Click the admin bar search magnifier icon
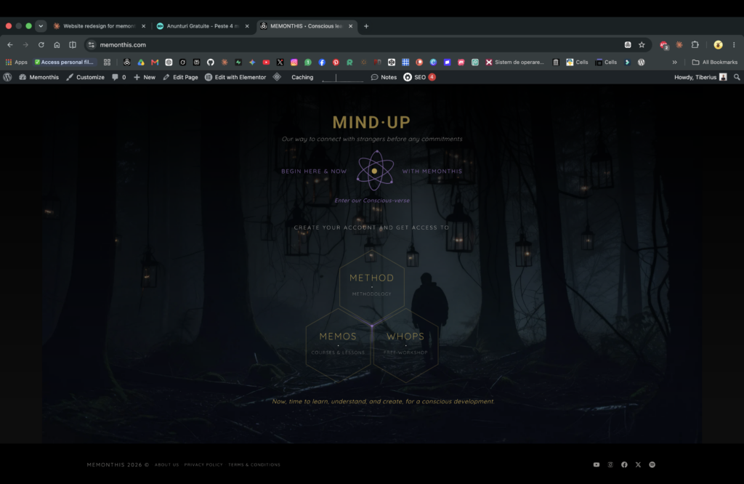This screenshot has width=744, height=484. tap(737, 77)
